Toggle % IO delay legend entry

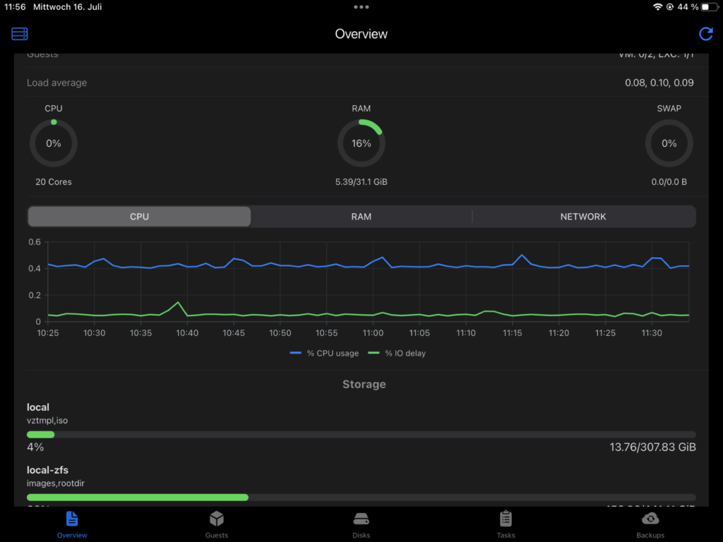pos(397,354)
